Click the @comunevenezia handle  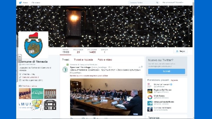point(27,64)
